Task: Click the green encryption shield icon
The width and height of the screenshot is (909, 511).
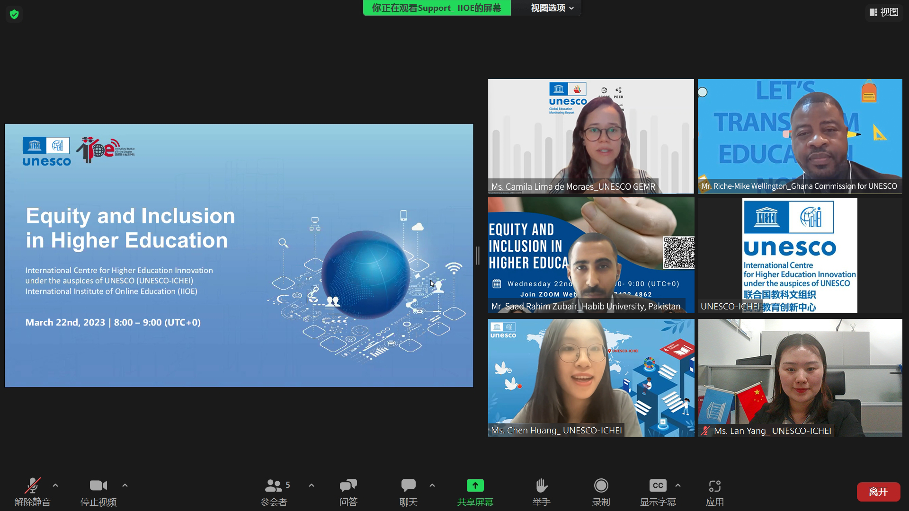Action: pos(14,14)
